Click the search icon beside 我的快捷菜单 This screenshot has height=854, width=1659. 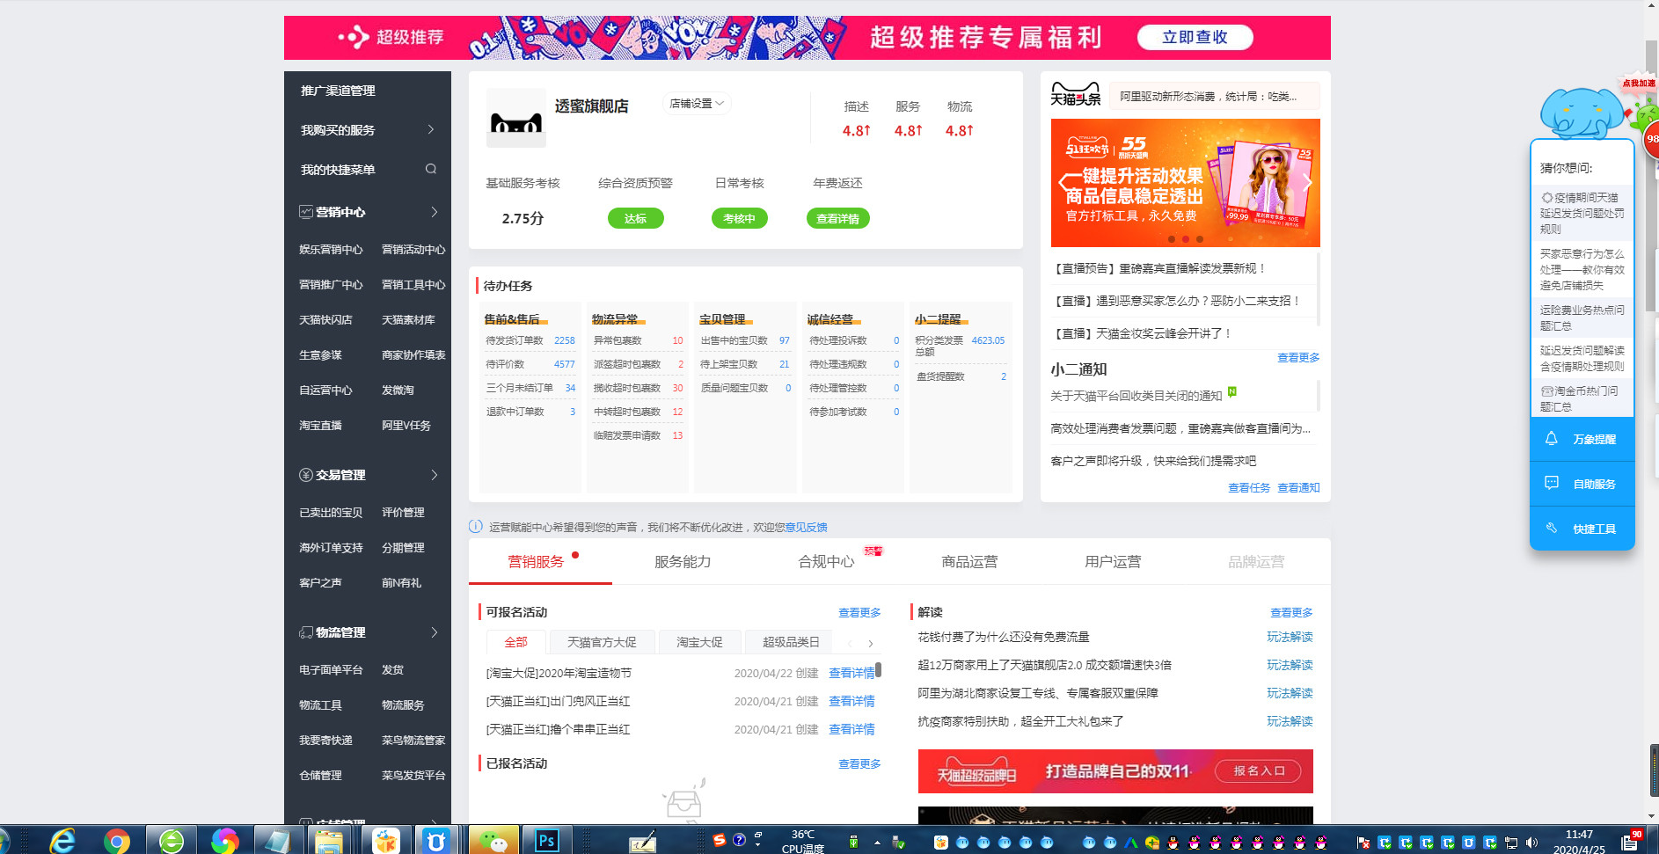tap(431, 169)
